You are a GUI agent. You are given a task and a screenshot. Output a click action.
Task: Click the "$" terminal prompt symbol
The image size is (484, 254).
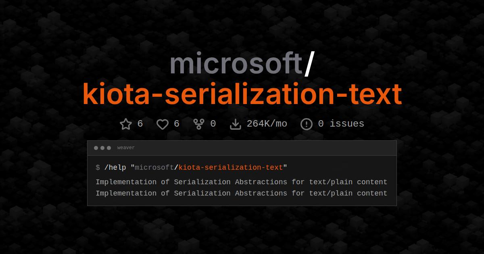click(x=98, y=168)
